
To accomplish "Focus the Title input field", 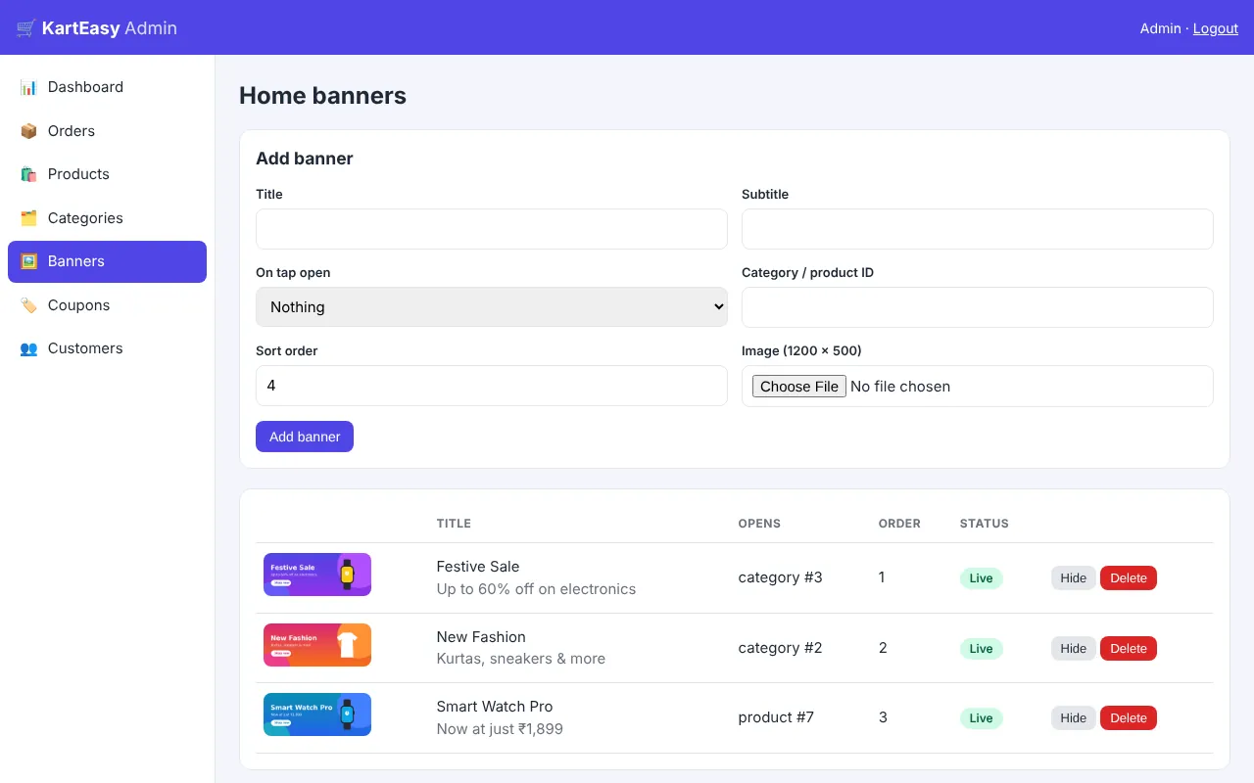I will (492, 229).
